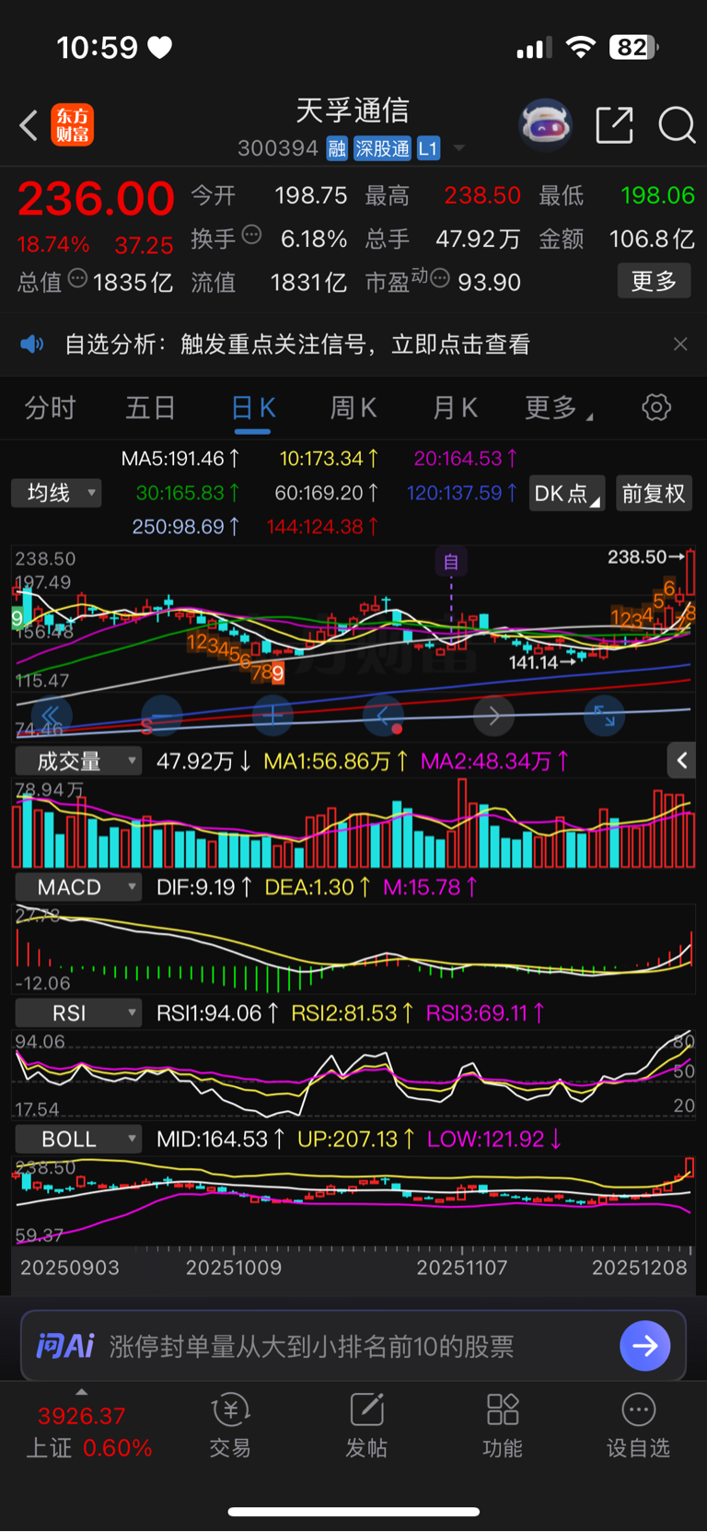Tap the 20:164.53 moving average label
This screenshot has width=707, height=1532.
click(466, 458)
